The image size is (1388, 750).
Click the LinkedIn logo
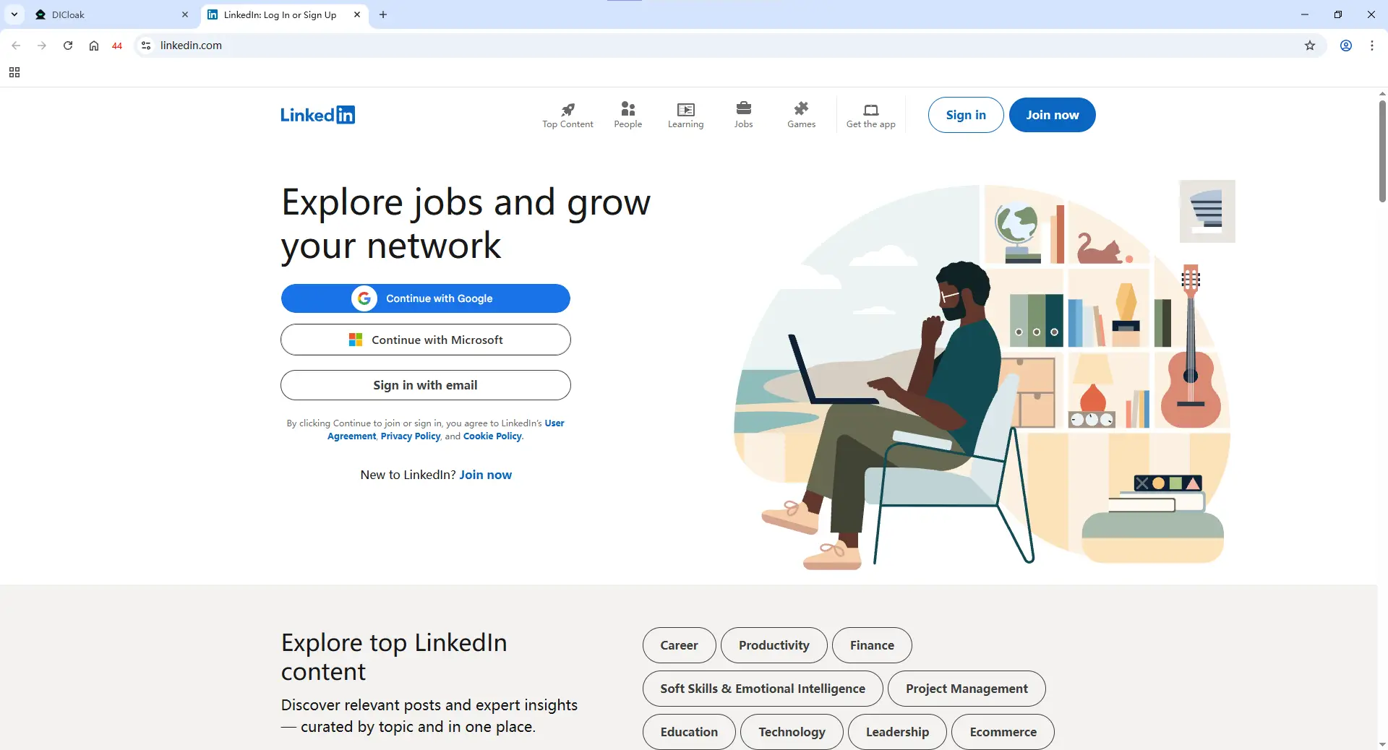point(317,115)
